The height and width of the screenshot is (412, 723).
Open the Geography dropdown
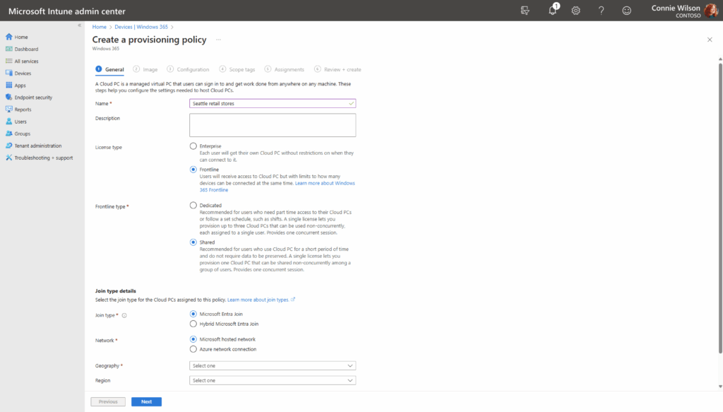click(273, 366)
